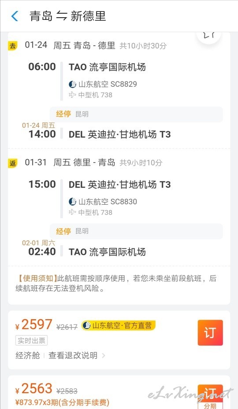Open 查看退改说明 refund policy
The width and height of the screenshot is (238, 409).
73,355
